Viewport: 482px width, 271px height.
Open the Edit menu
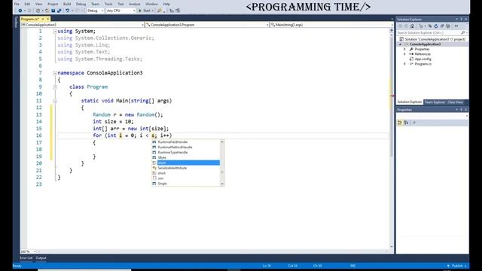pyautogui.click(x=27, y=4)
